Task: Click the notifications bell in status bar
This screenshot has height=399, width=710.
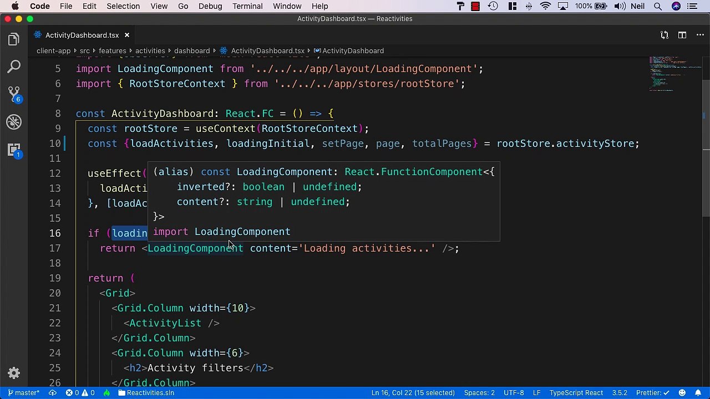Action: pyautogui.click(x=698, y=393)
